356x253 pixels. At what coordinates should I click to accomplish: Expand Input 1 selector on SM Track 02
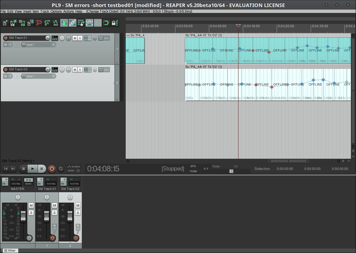[x=54, y=76]
